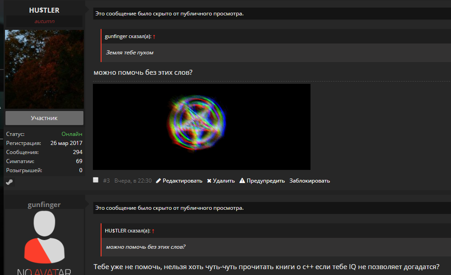Screen dimensions: 451x275
Task: View HU$TLER's autumn trees avatar
Action: coord(44,69)
